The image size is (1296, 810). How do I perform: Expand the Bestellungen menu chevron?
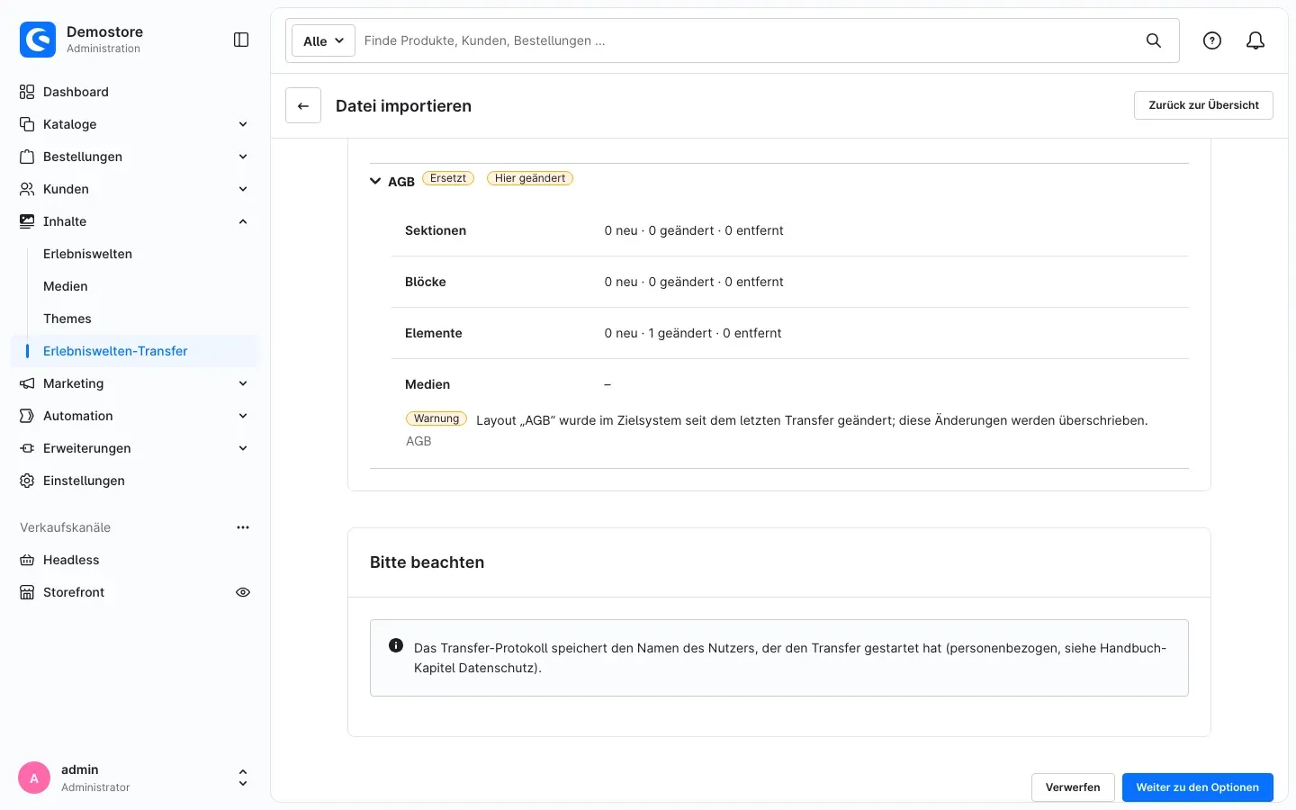[x=243, y=157]
